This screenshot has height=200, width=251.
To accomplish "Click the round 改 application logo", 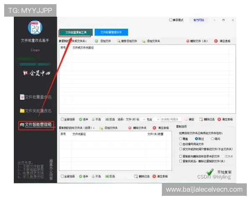I will click(35, 27).
